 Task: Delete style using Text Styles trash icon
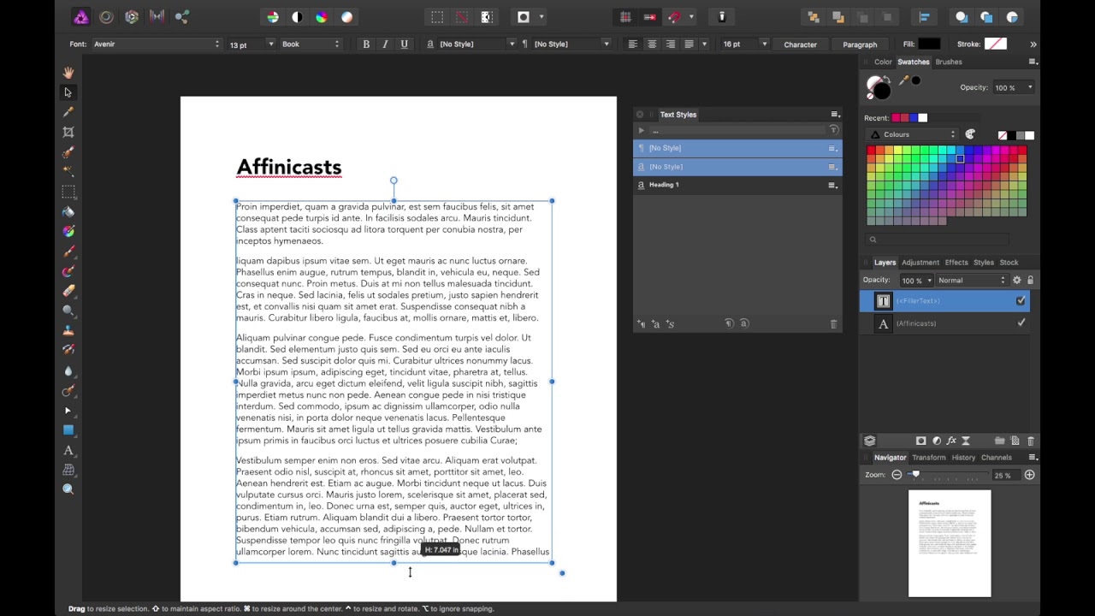[x=833, y=324]
